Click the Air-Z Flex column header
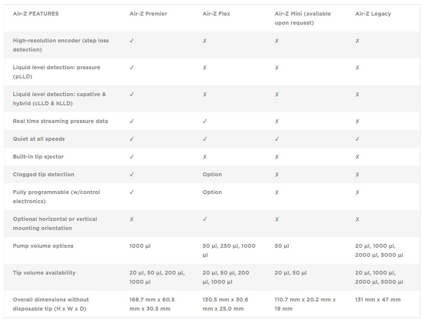Viewport: 423px width, 321px height. pos(216,14)
